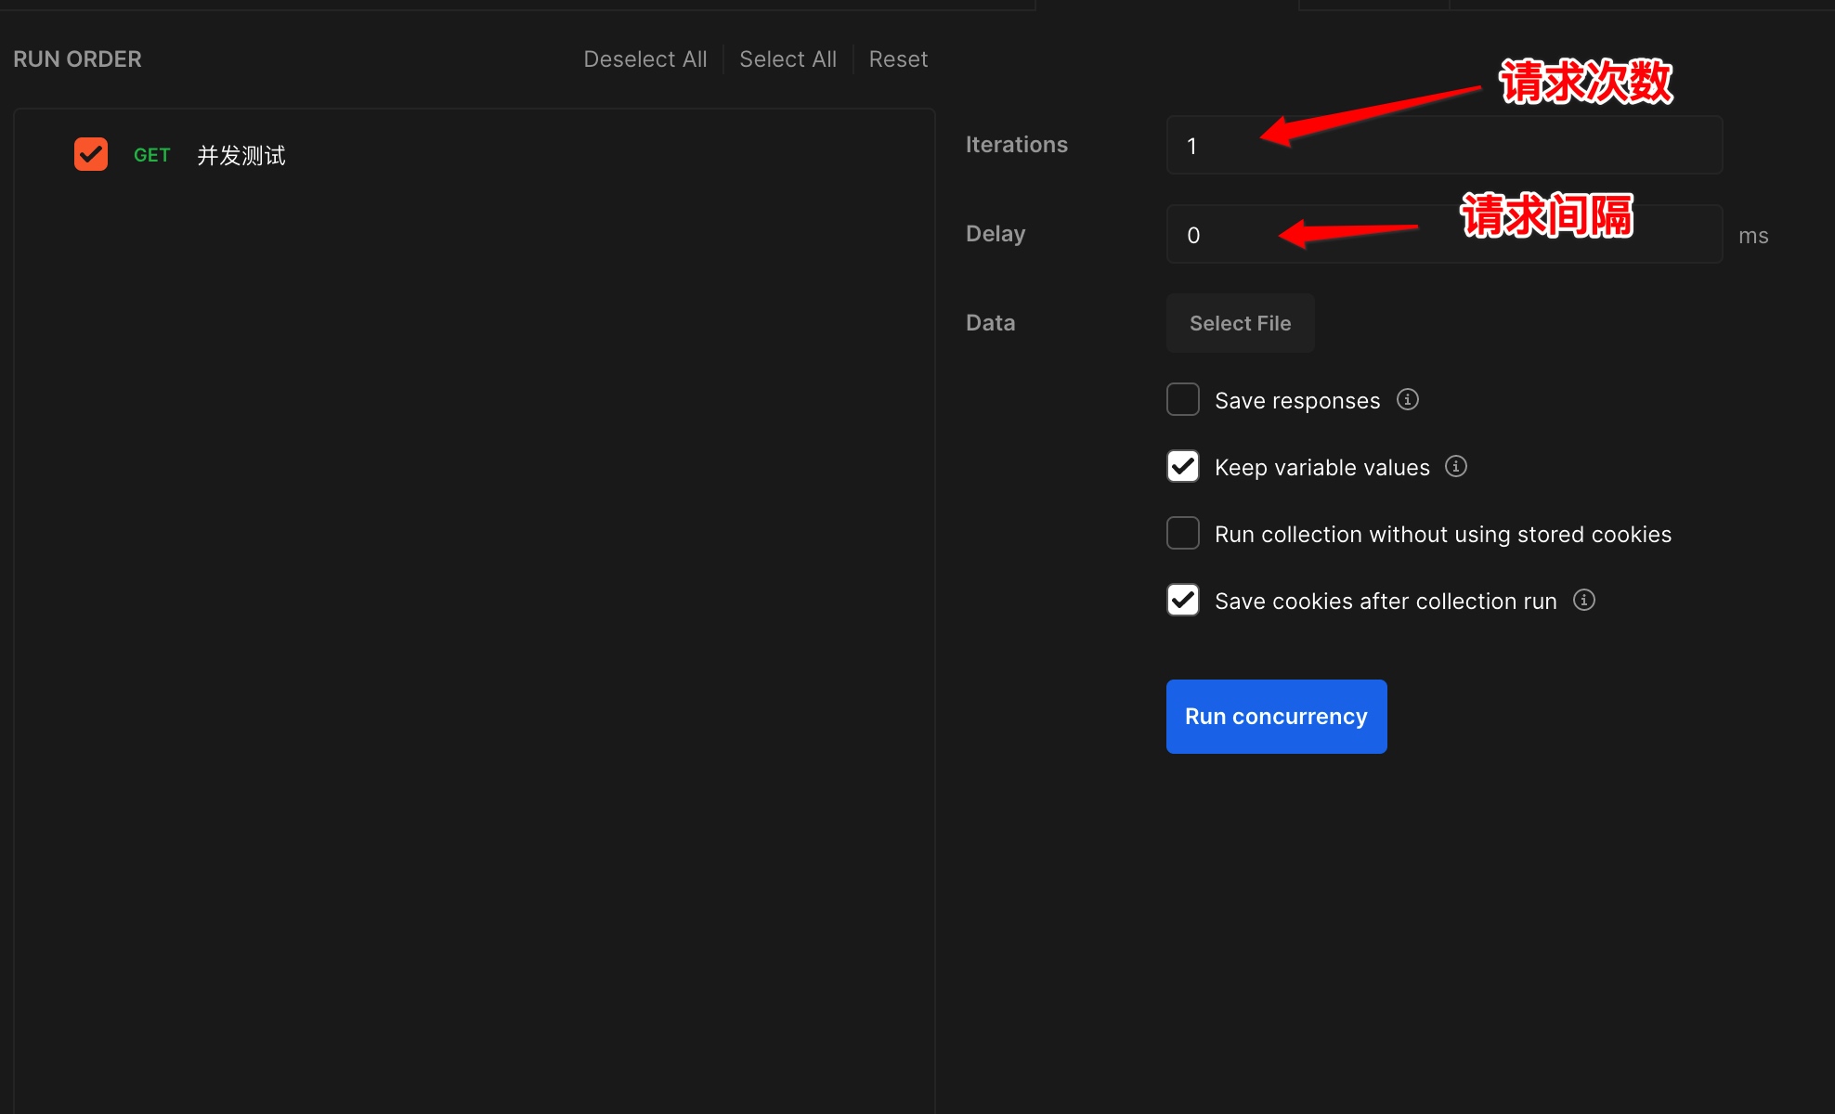Screen dimensions: 1835x1114
Task: Check Run collection without using stored cookies
Action: click(1182, 533)
